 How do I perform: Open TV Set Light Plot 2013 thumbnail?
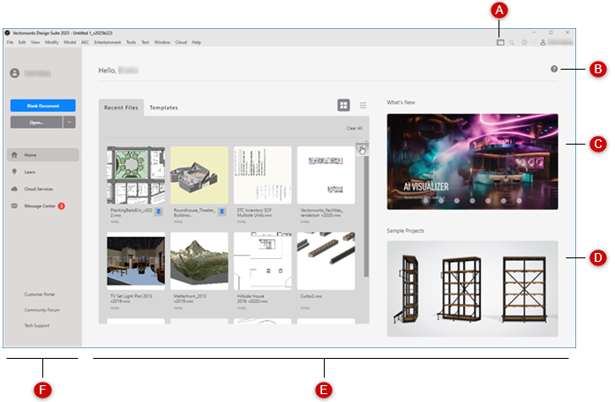[136, 261]
